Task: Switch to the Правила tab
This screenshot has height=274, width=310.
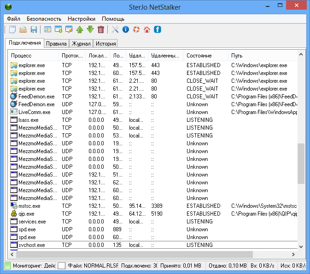Action: (x=56, y=44)
